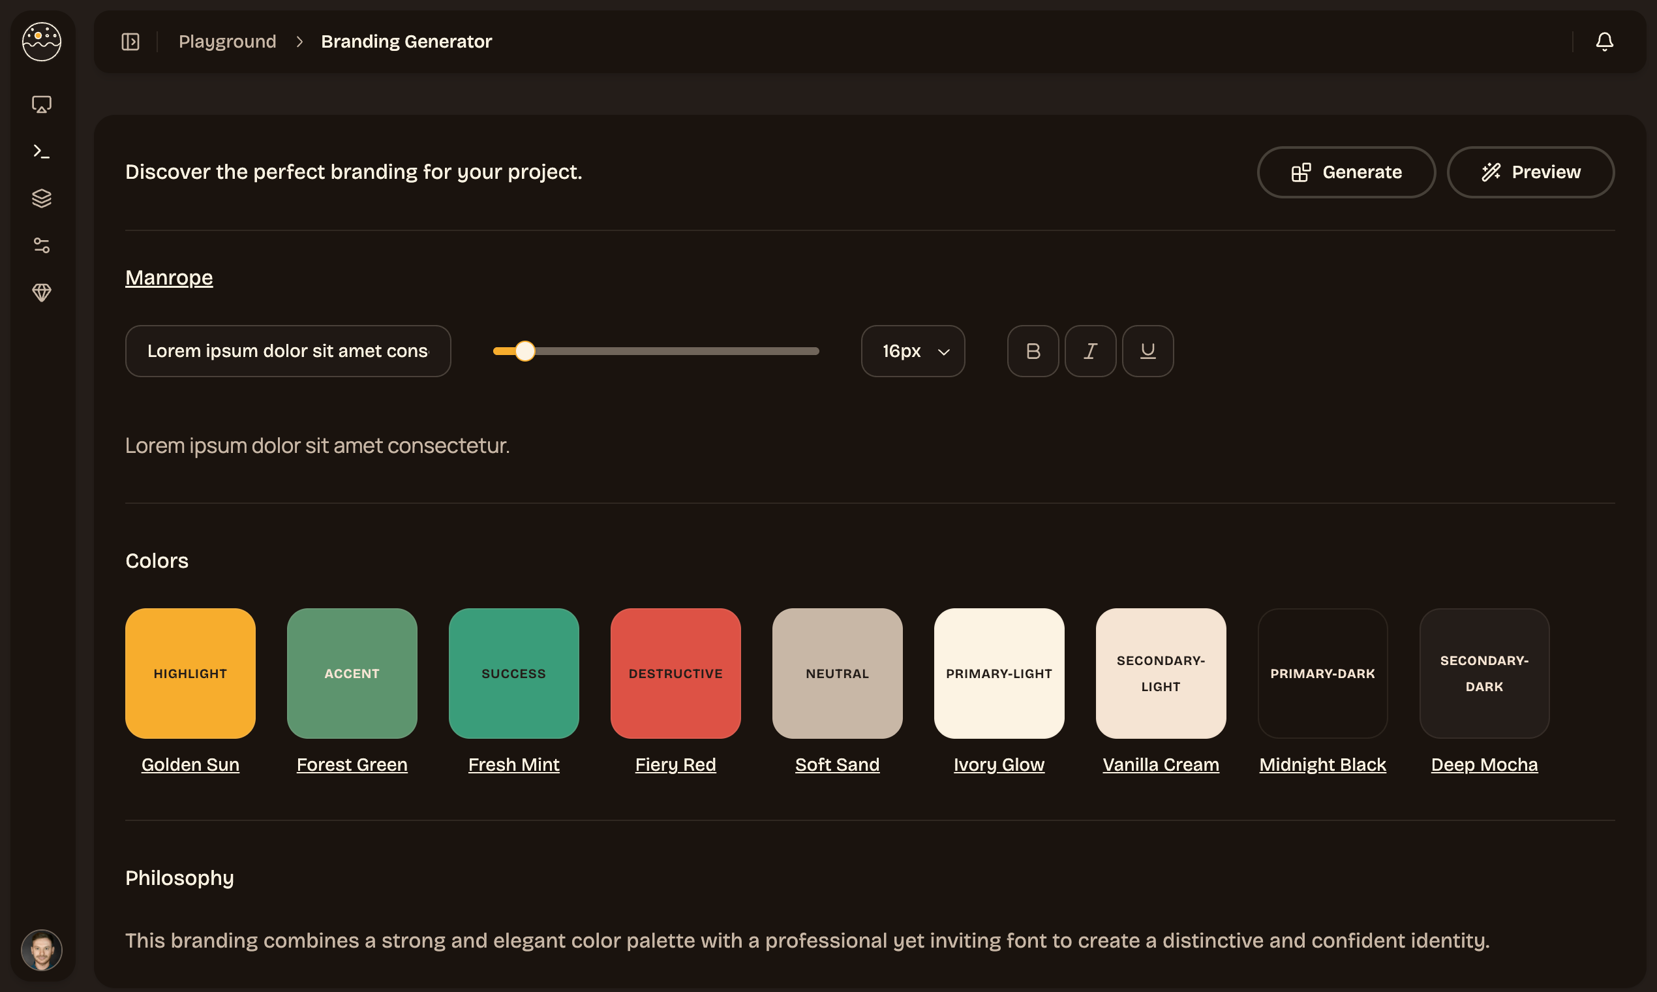Click the user avatar at bottom
This screenshot has height=992, width=1657.
(x=42, y=949)
